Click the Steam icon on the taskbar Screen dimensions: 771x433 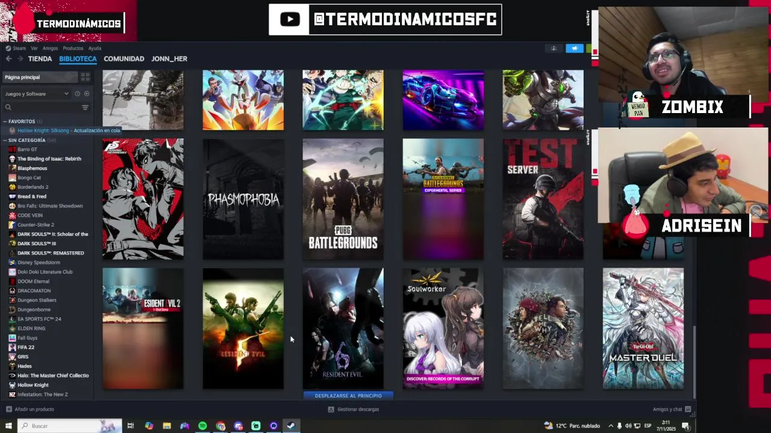point(291,426)
